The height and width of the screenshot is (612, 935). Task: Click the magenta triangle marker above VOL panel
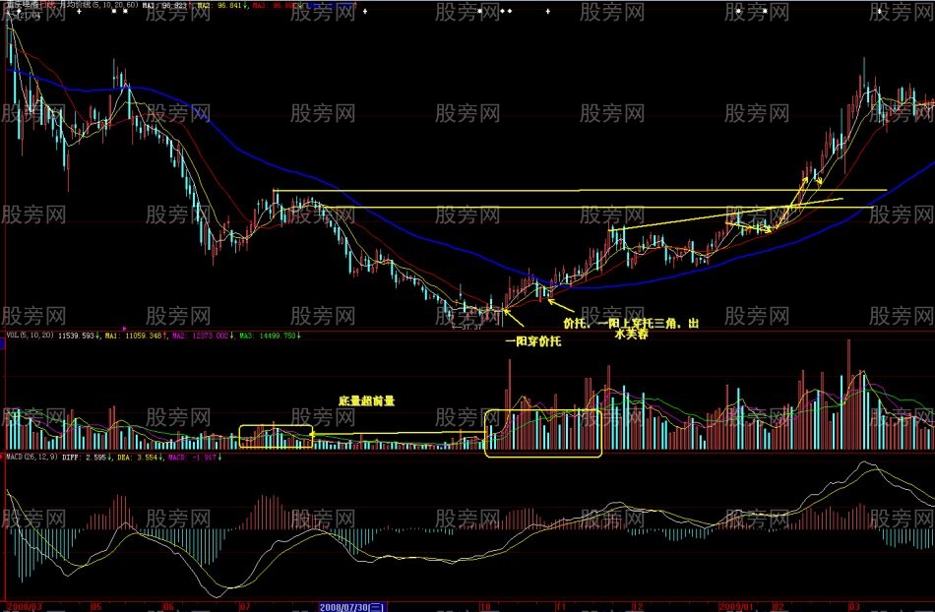pos(125,329)
